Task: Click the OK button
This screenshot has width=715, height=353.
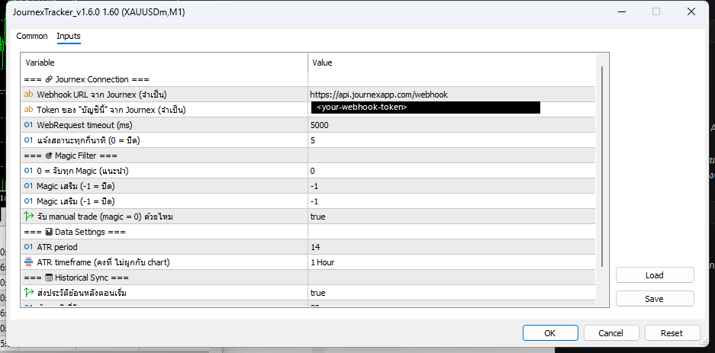Action: pyautogui.click(x=550, y=333)
